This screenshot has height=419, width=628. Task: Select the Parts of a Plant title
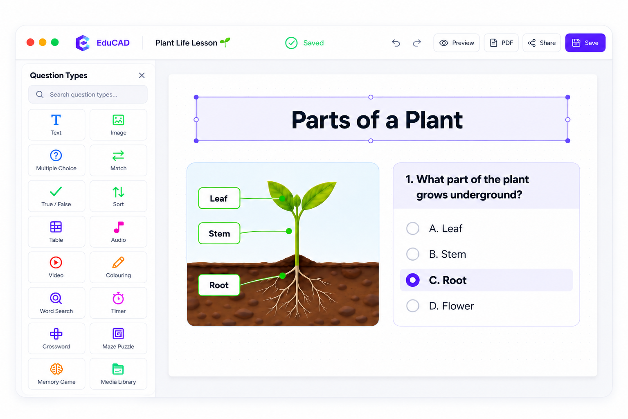[x=377, y=120]
